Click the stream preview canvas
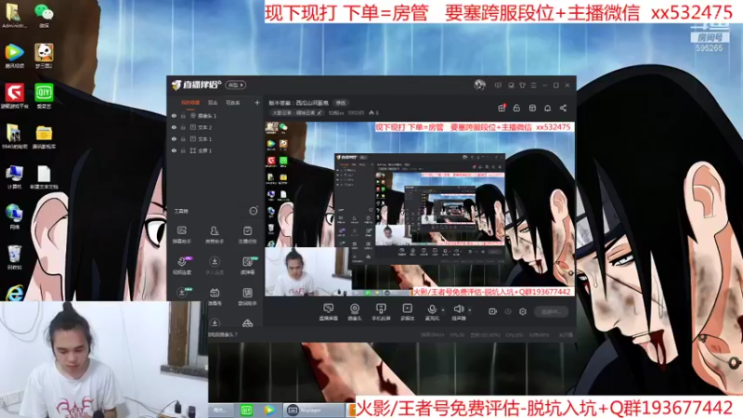 coord(420,209)
